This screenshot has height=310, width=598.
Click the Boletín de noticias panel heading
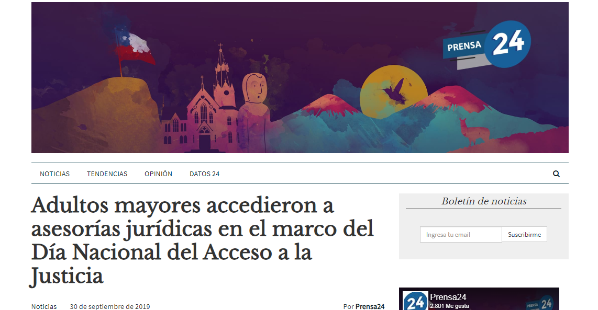(483, 201)
